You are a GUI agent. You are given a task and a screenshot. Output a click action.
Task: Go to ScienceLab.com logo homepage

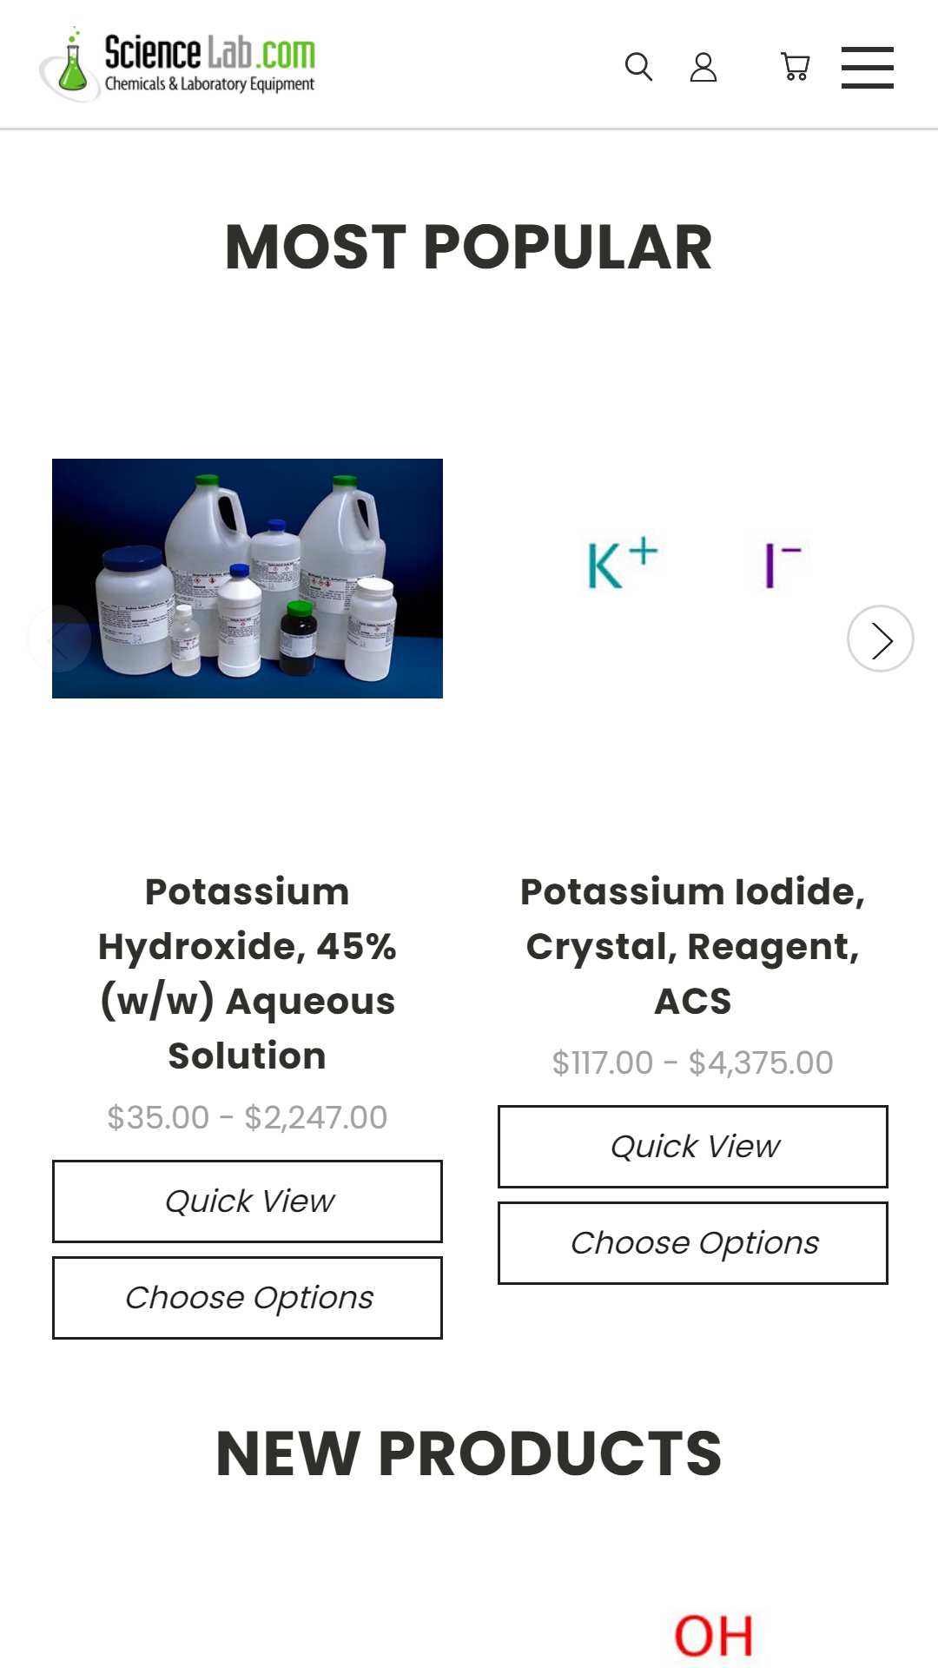pyautogui.click(x=178, y=63)
